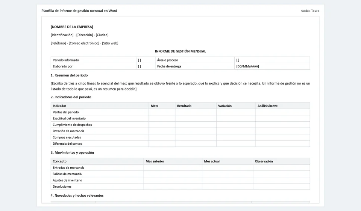Click the Resultado cell for 'Diferencia del conteo'
Screen dimensions: 361x211
[x=196, y=144]
